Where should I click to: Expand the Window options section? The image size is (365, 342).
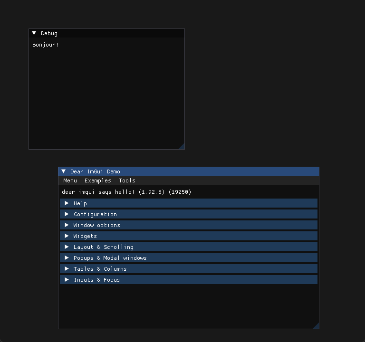click(x=96, y=225)
